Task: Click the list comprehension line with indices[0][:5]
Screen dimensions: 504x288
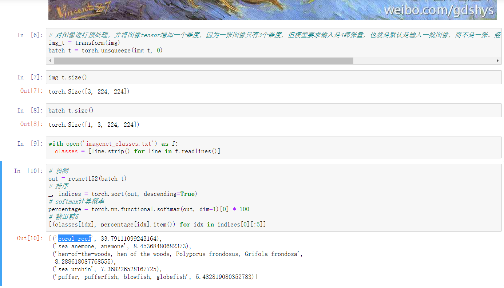Action: (x=157, y=224)
